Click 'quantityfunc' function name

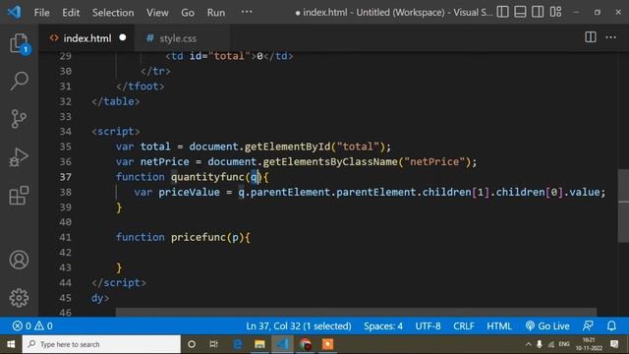click(207, 177)
